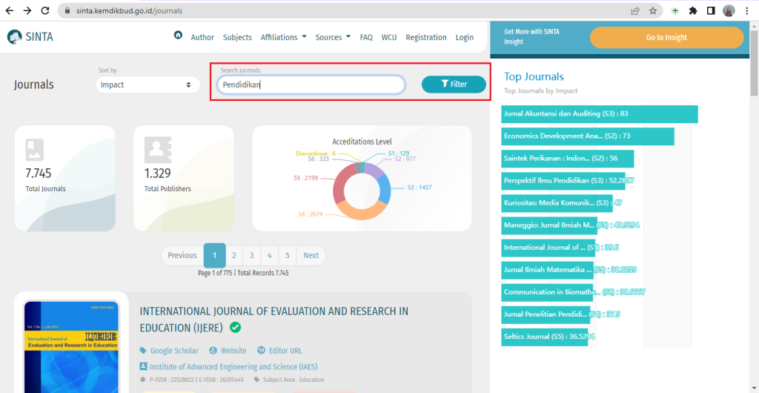Click the S3 blue segment of donut chart
This screenshot has width=759, height=393.
point(385,188)
